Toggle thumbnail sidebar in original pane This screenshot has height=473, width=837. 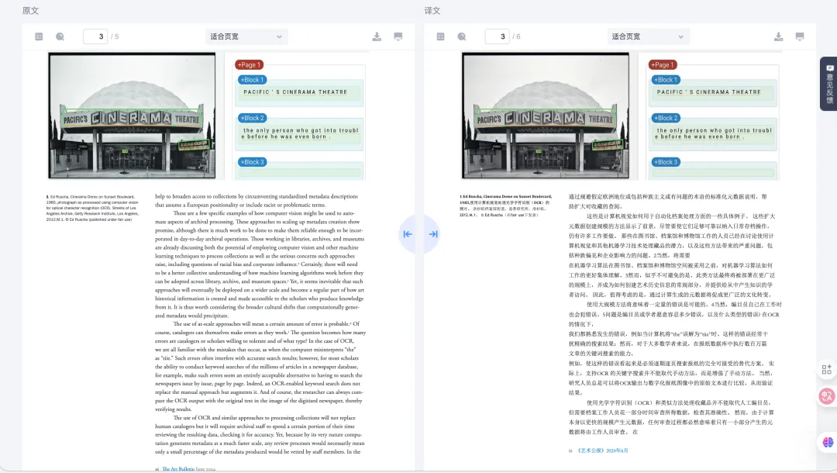39,36
